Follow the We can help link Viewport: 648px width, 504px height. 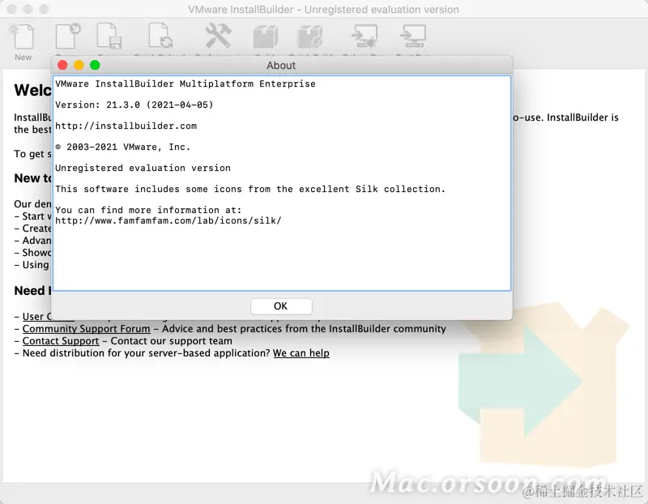[301, 353]
